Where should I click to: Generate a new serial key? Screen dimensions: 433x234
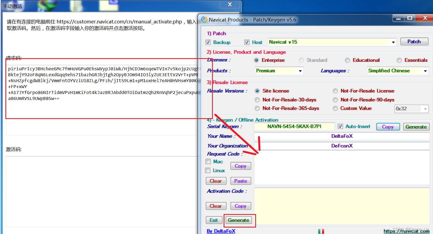tap(416, 127)
